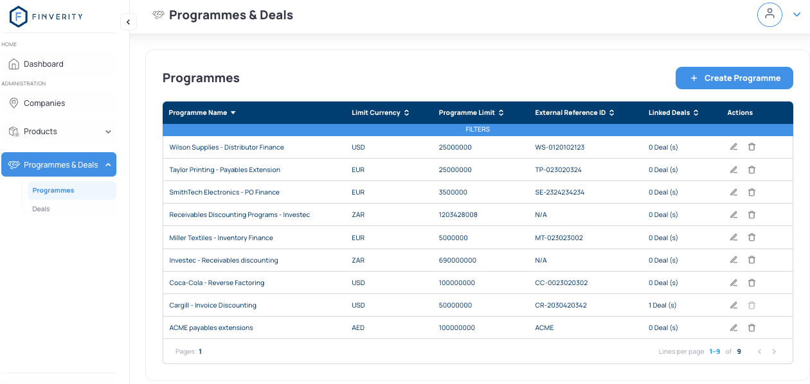This screenshot has height=384, width=810.
Task: Expand the FILTERS bar
Action: click(478, 130)
